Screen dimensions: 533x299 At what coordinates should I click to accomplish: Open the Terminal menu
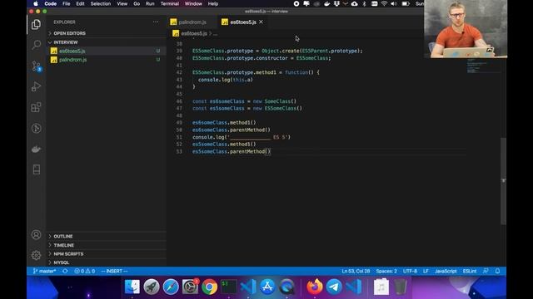pos(170,3)
